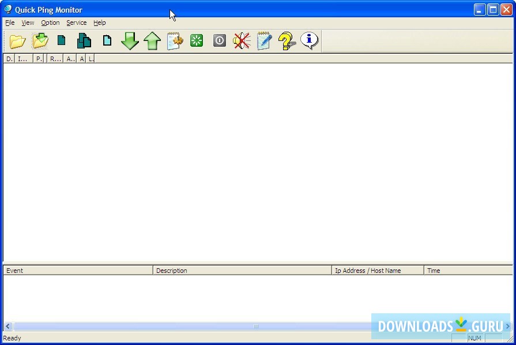This screenshot has height=345, width=516.
Task: Click the yellow question mark help icon
Action: [287, 41]
